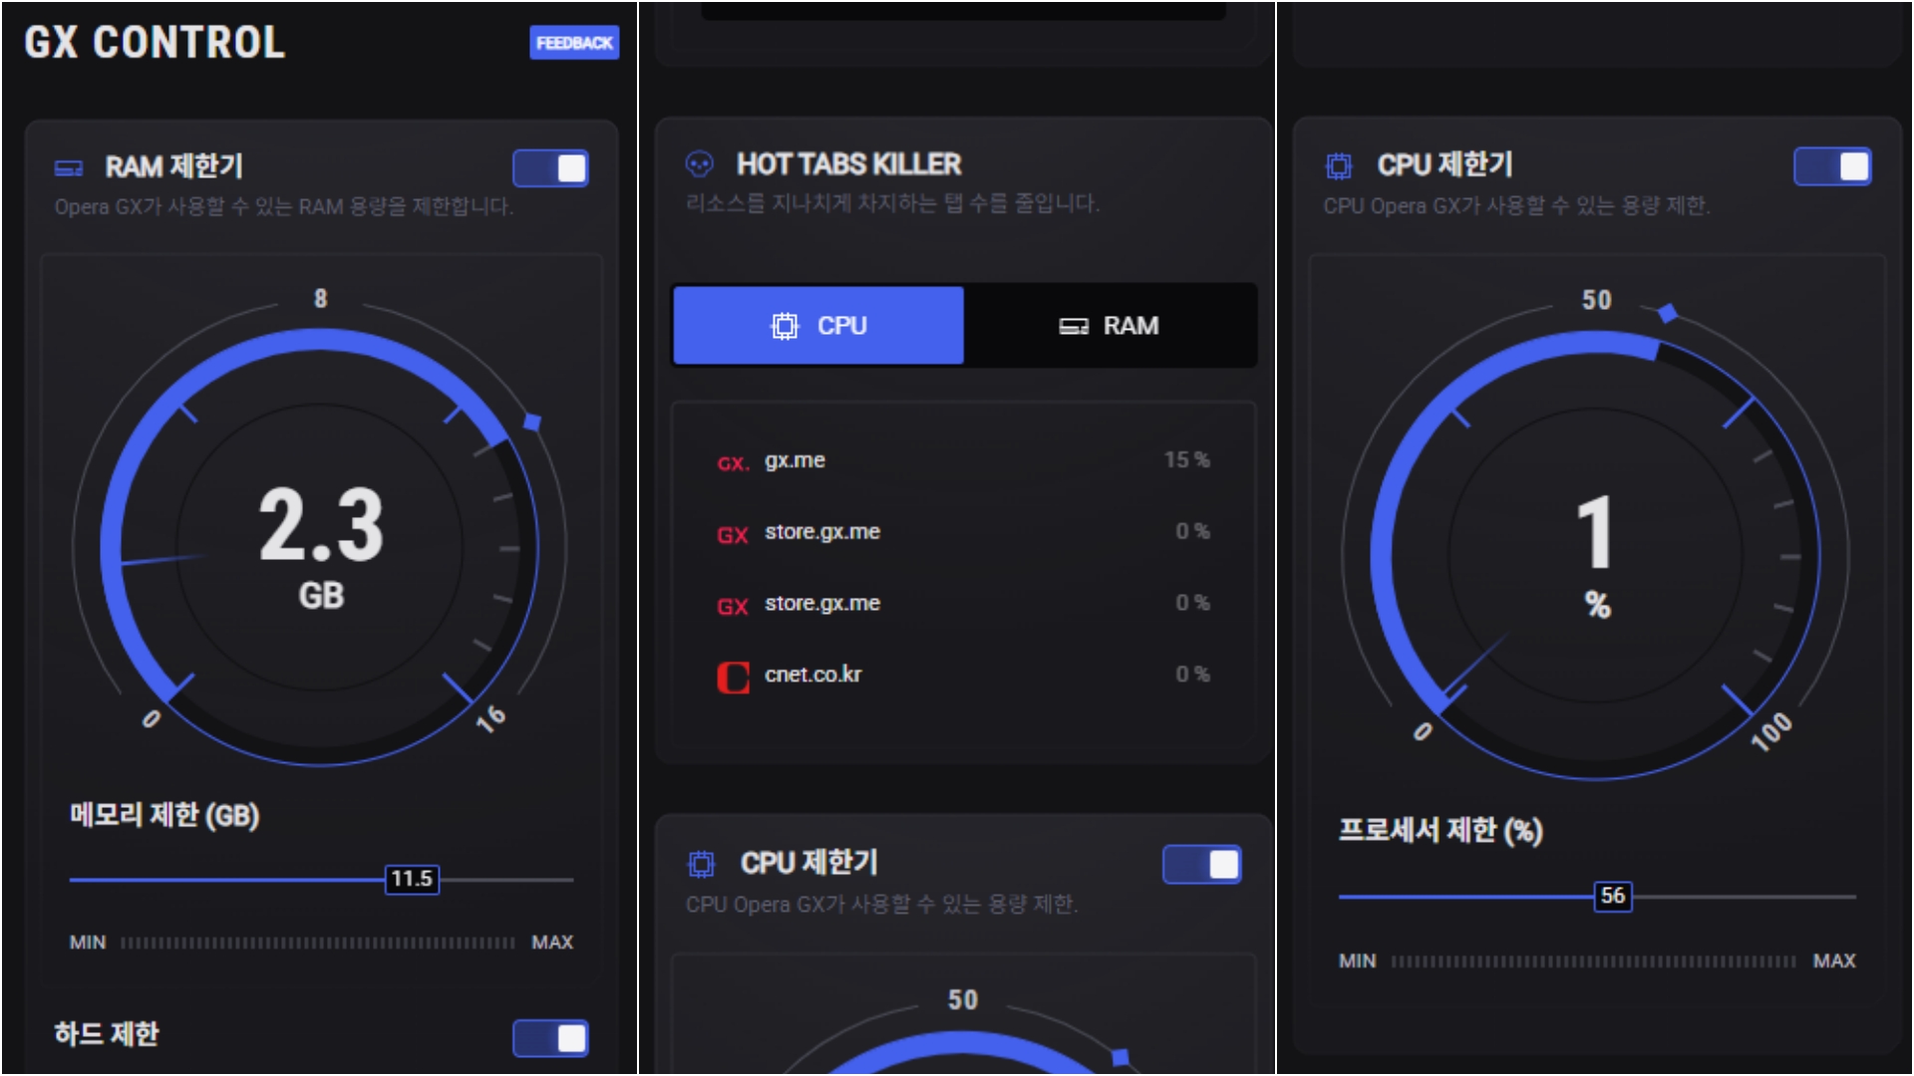
Task: Click the RAM limiter memory chip icon
Action: (69, 167)
